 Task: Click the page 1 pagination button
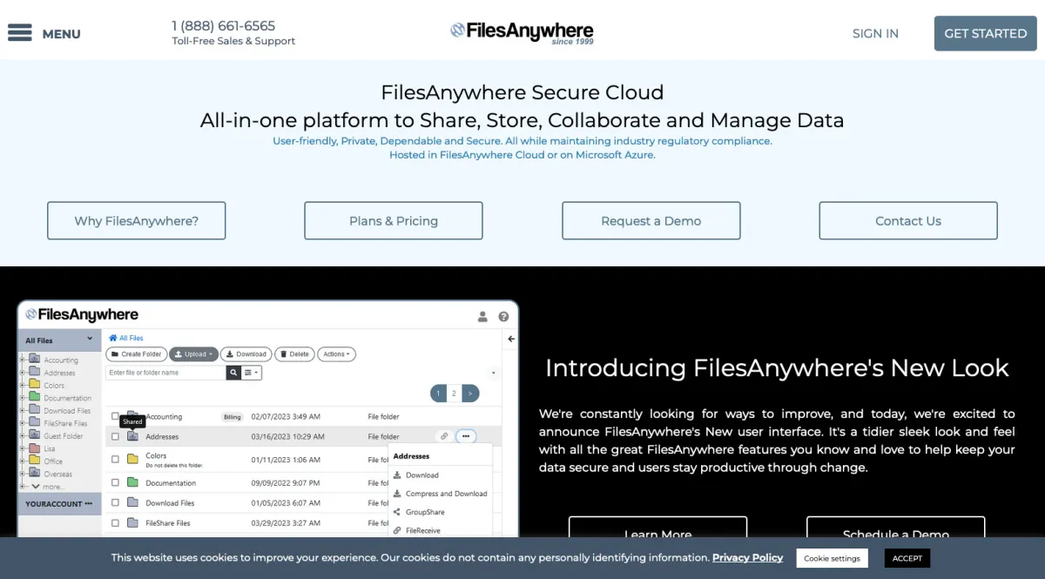(439, 394)
